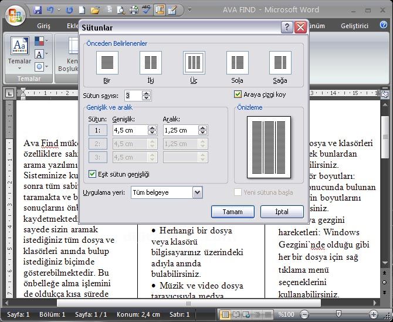Select the draw table pencil icon

(x=172, y=11)
